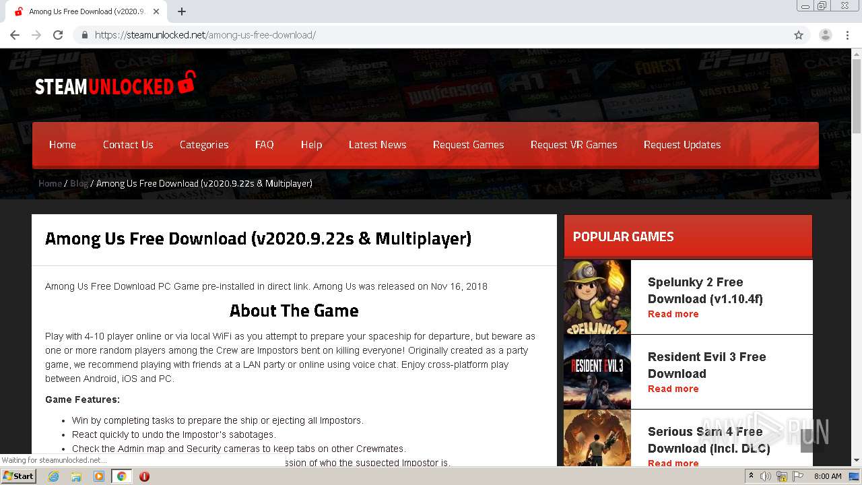Open Spelunky 2 Free Download title link
The image size is (862, 485).
pos(705,290)
